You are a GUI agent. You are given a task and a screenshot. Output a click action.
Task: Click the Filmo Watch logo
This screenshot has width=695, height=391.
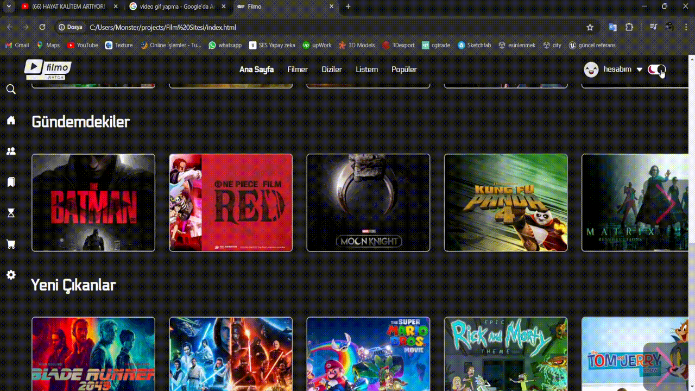48,69
